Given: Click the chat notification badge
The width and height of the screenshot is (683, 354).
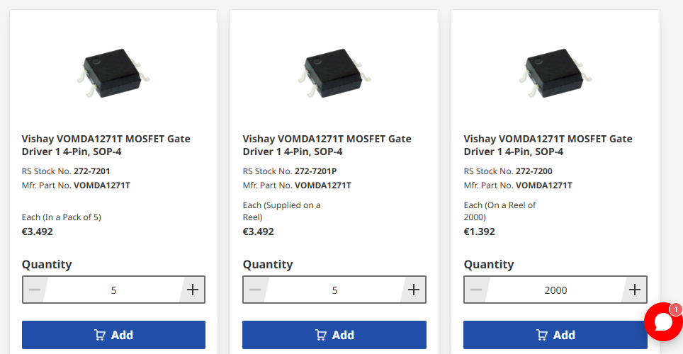Looking at the screenshot, I should (x=676, y=309).
